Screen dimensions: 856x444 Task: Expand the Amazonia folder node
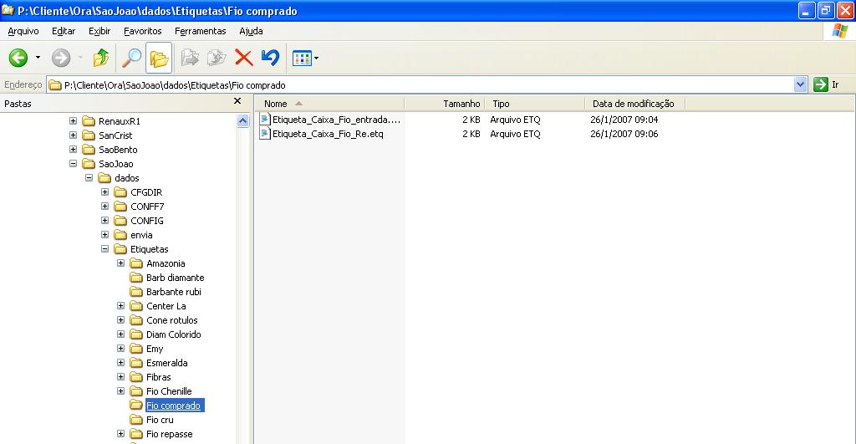[121, 263]
